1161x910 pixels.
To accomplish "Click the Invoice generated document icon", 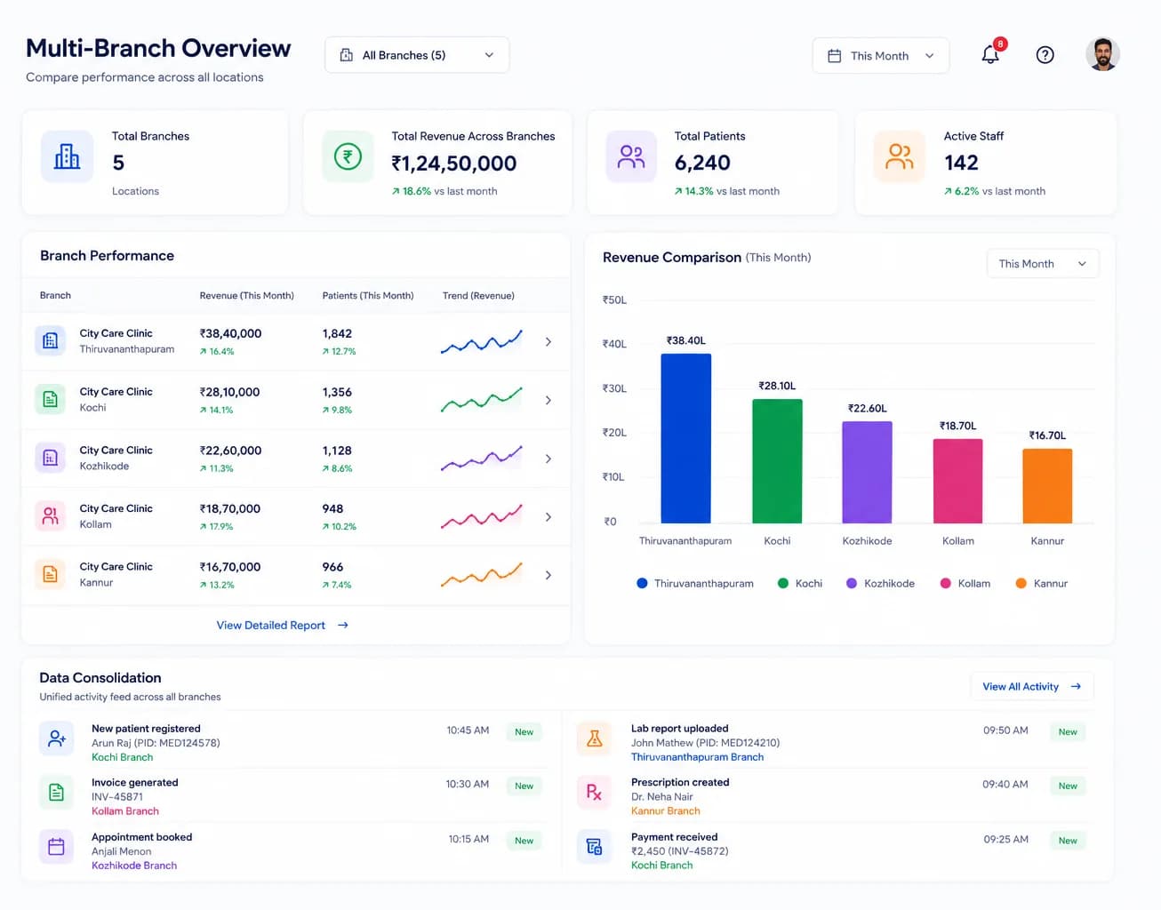I will 56,792.
